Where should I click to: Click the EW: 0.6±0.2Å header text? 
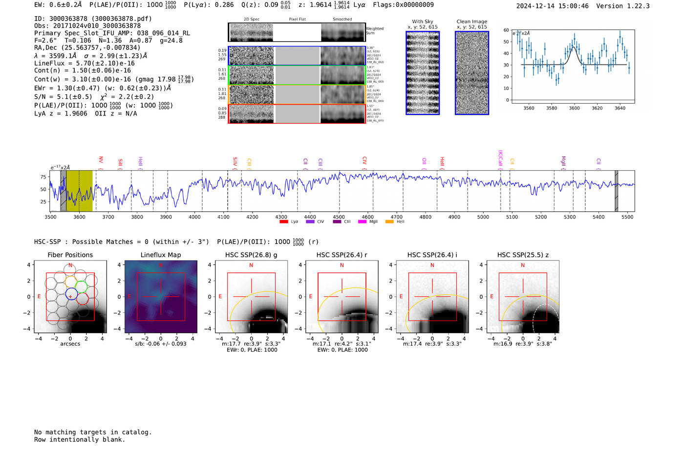[58, 5]
